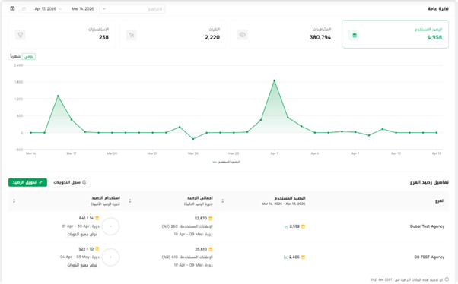
Task: Sort by الرصيد المستخدم column
Action: [223, 200]
